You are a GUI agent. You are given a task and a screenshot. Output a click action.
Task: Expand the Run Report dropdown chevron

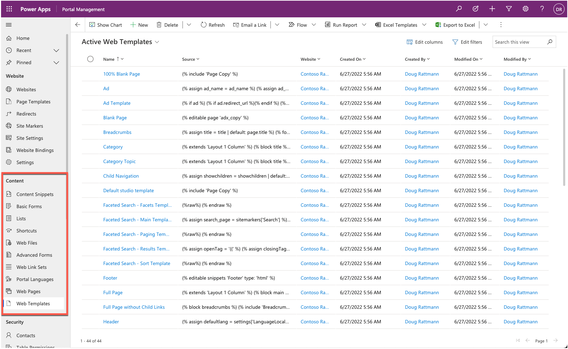(364, 25)
